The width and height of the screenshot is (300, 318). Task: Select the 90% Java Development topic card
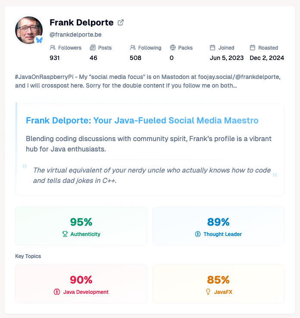tap(81, 284)
